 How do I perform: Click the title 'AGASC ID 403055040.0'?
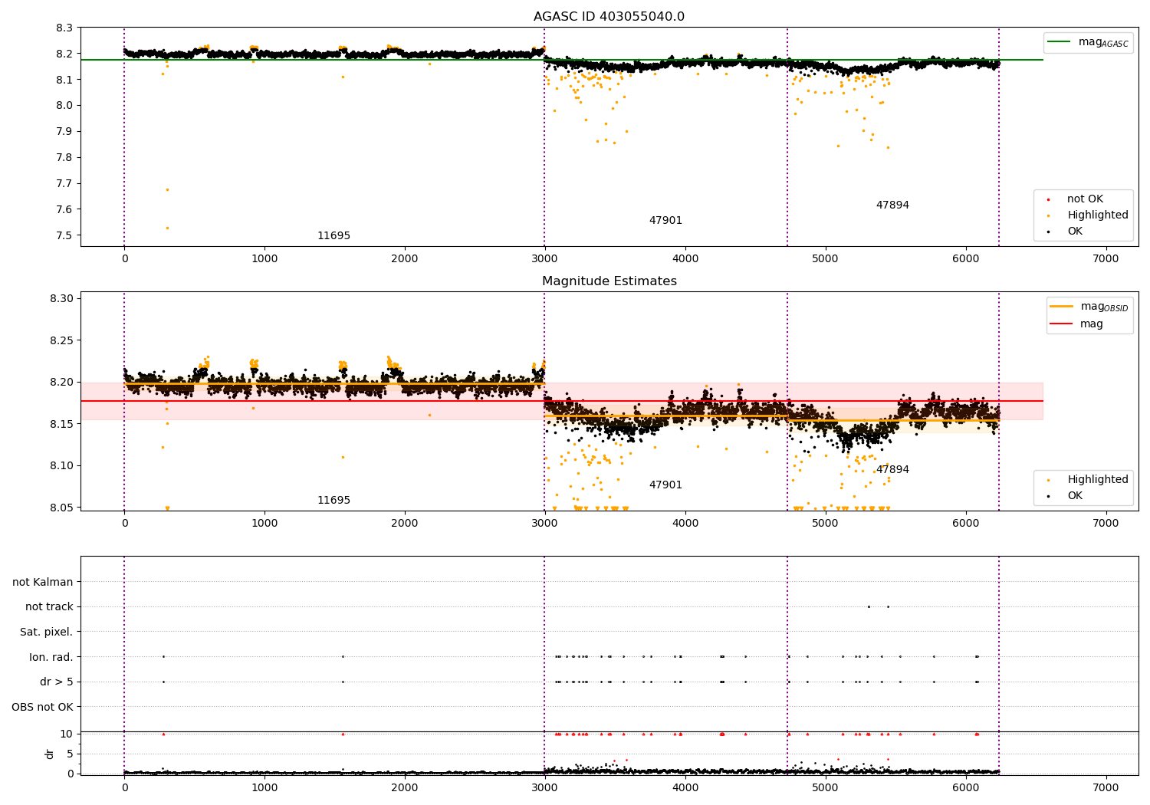pos(609,17)
